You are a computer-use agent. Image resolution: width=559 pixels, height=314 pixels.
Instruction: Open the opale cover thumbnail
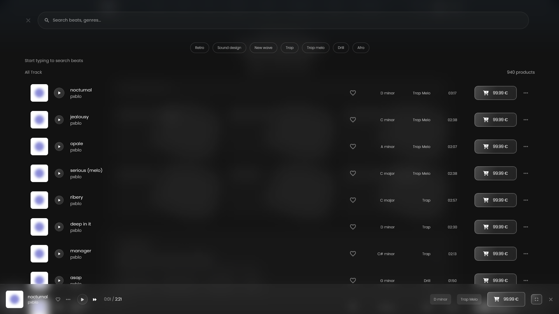click(x=39, y=147)
